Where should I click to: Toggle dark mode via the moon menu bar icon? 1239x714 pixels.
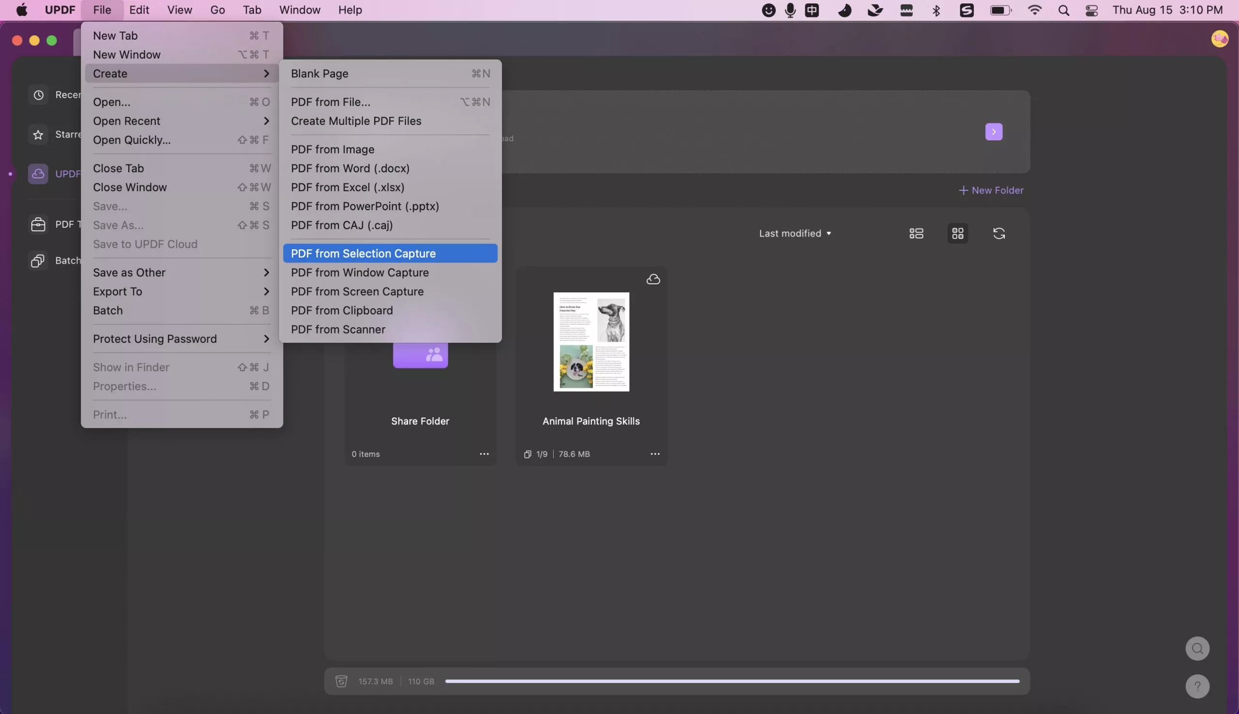coord(845,10)
